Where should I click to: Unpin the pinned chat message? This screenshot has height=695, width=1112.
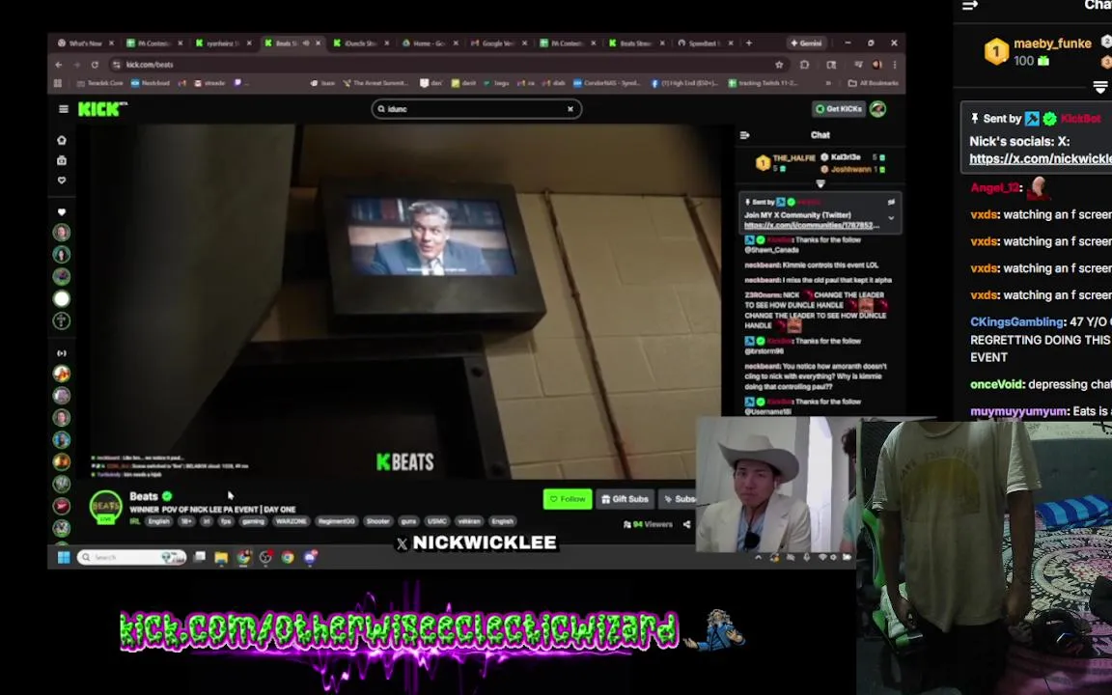click(x=892, y=202)
